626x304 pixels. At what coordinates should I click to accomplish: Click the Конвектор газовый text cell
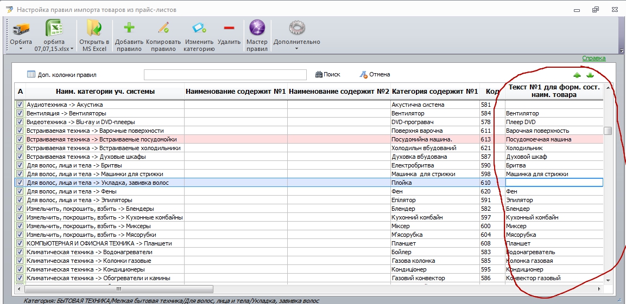pos(554,278)
